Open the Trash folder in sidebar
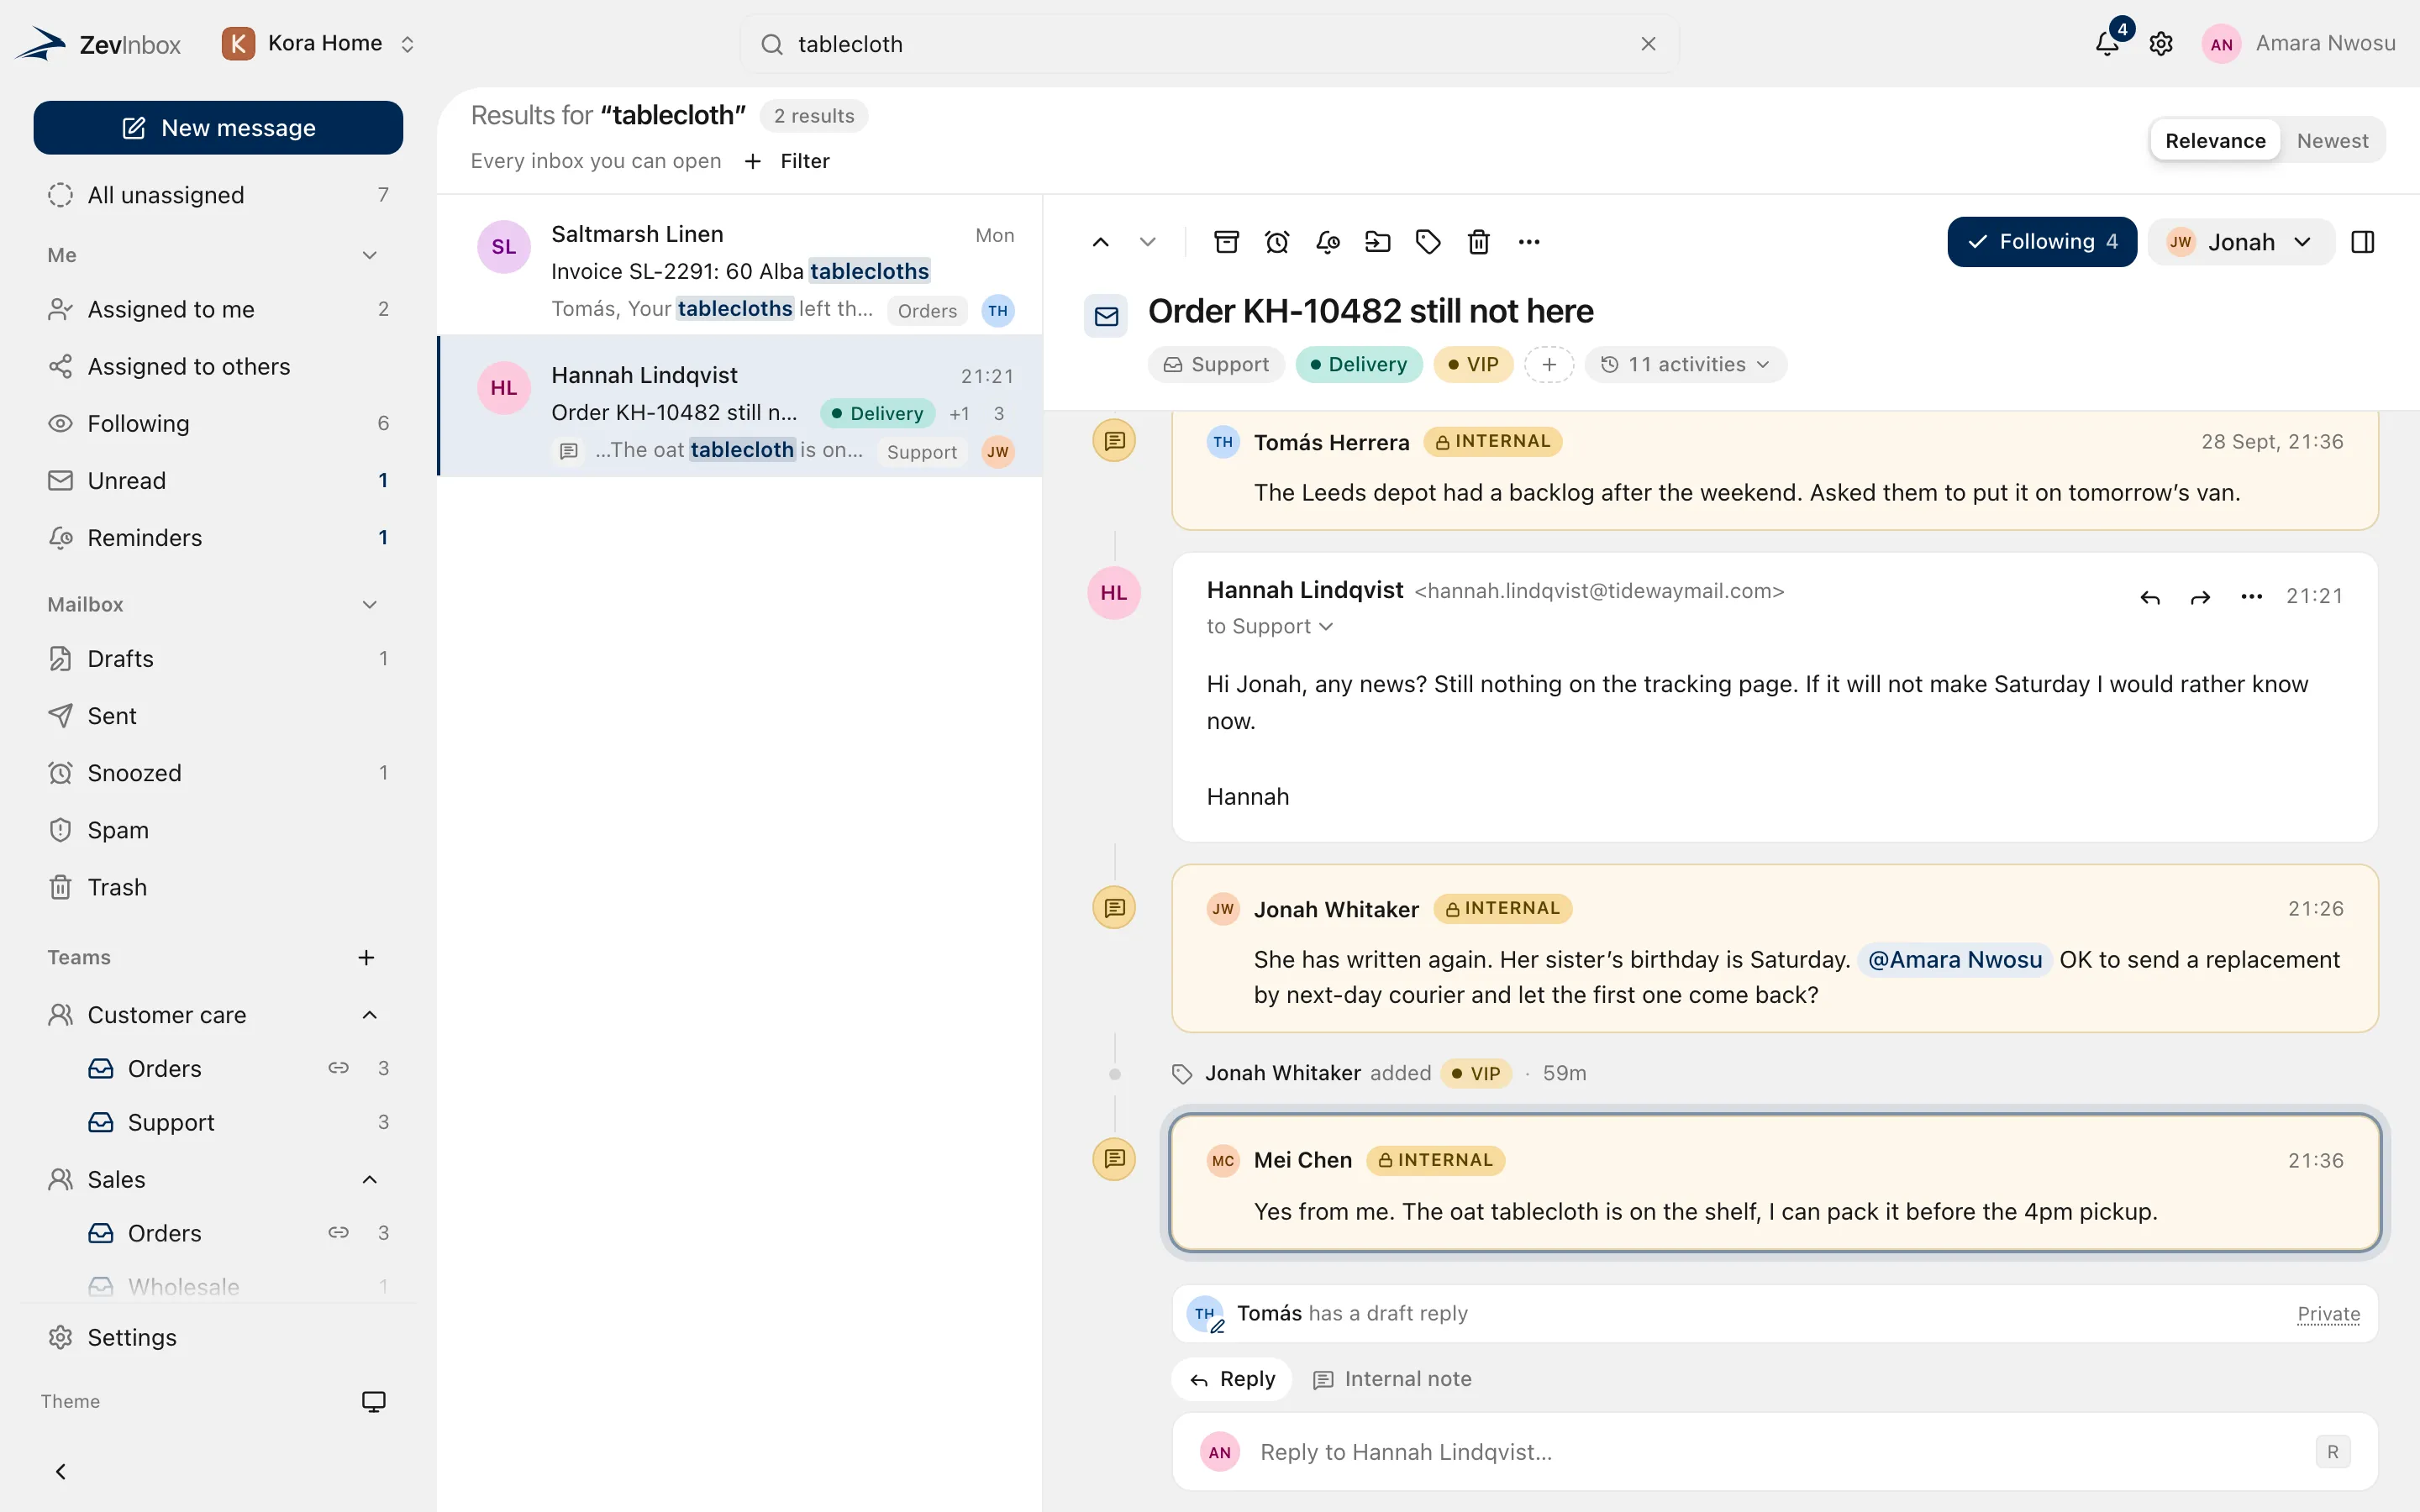Screen dimensions: 2420x1512 click(x=218, y=886)
